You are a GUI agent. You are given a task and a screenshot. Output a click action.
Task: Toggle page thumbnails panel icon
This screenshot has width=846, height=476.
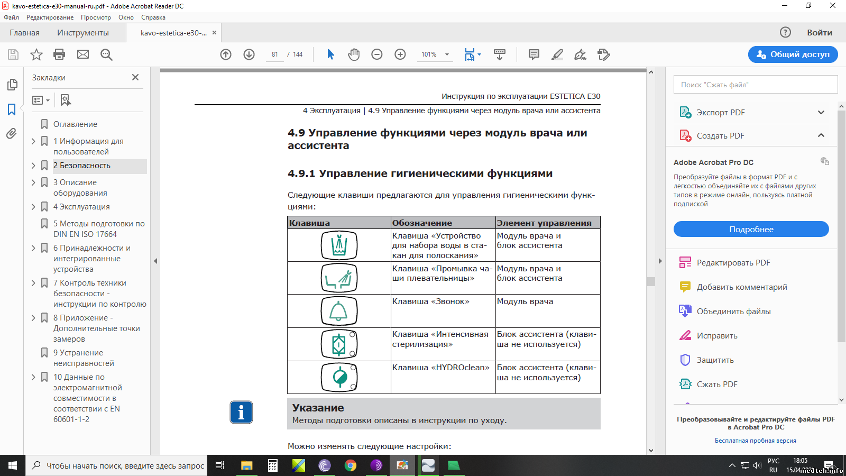(12, 85)
